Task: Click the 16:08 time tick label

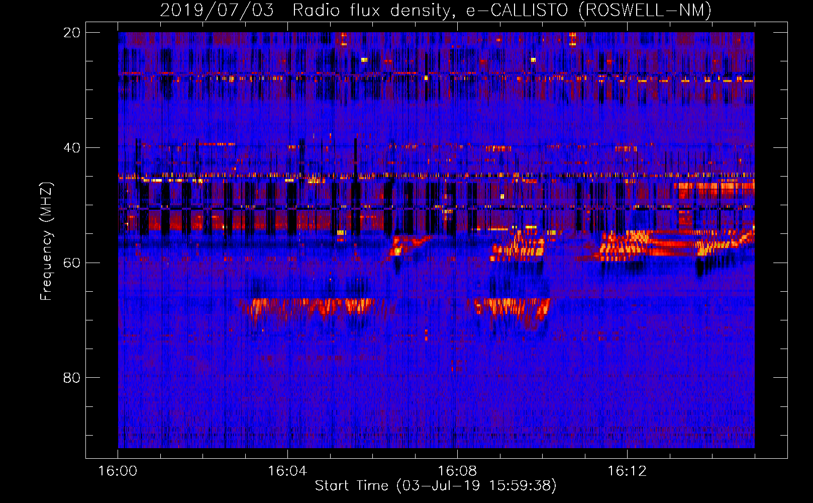Action: point(457,471)
